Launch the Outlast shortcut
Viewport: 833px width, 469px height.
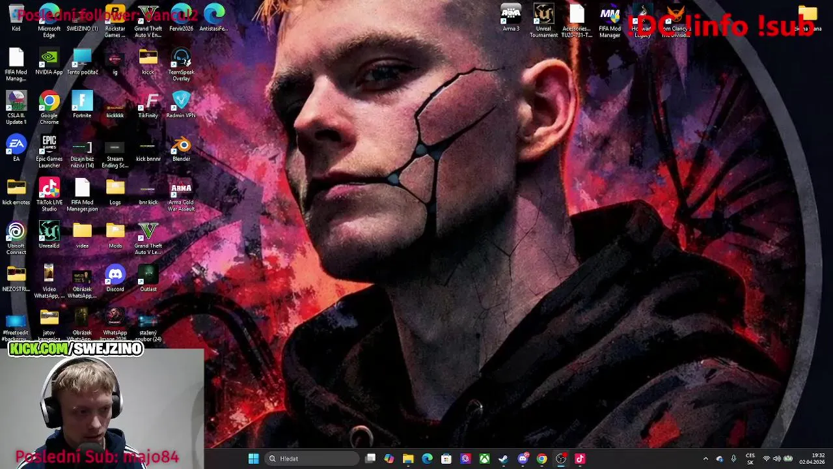[148, 279]
